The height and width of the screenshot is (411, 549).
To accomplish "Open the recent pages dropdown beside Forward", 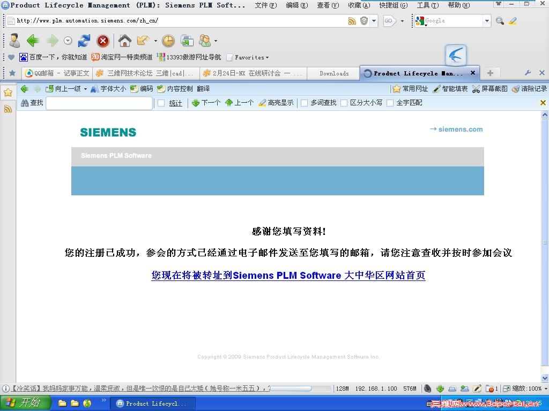I will (x=68, y=41).
